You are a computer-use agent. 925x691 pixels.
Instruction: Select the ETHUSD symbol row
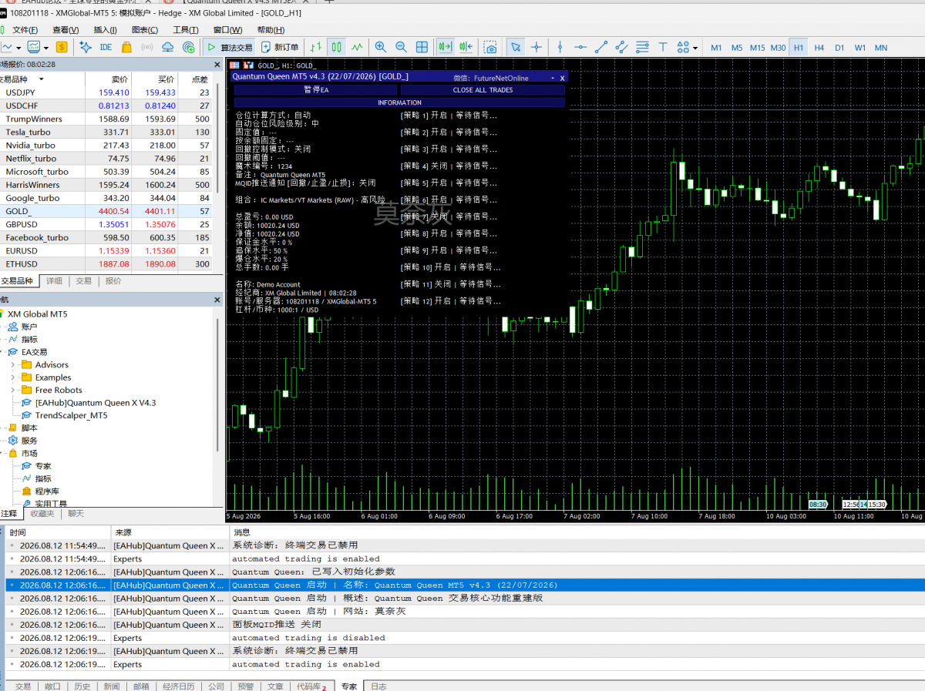(107, 263)
